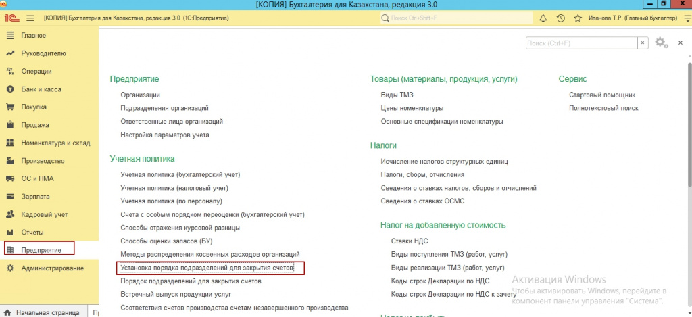Open settings gear in function panel

tap(661, 43)
